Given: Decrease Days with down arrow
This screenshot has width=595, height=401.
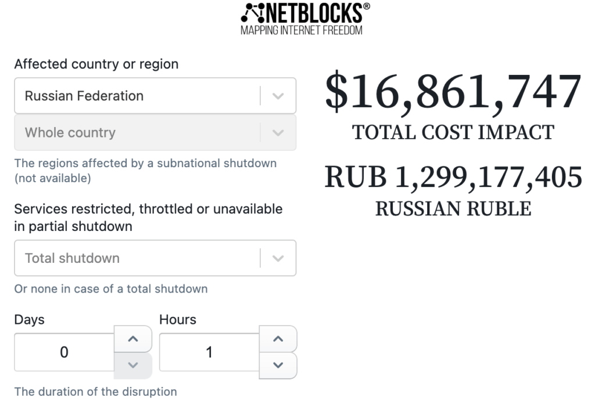Looking at the screenshot, I should (133, 366).
